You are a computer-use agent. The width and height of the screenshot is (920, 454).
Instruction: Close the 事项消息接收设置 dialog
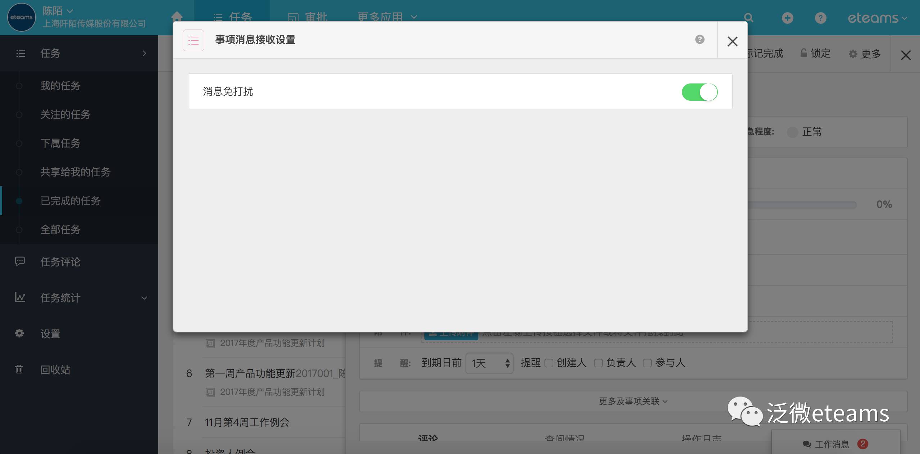[732, 41]
